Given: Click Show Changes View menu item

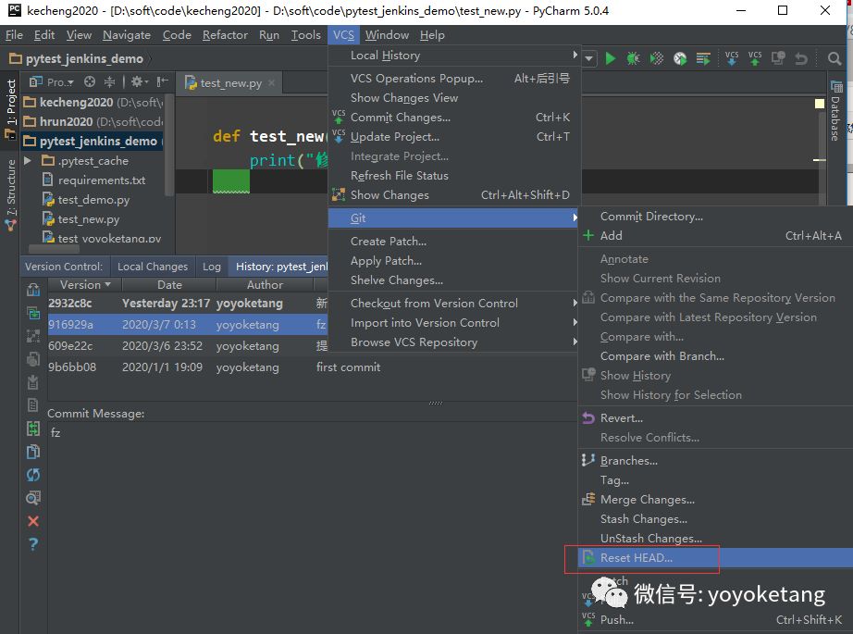Looking at the screenshot, I should pos(455,98).
